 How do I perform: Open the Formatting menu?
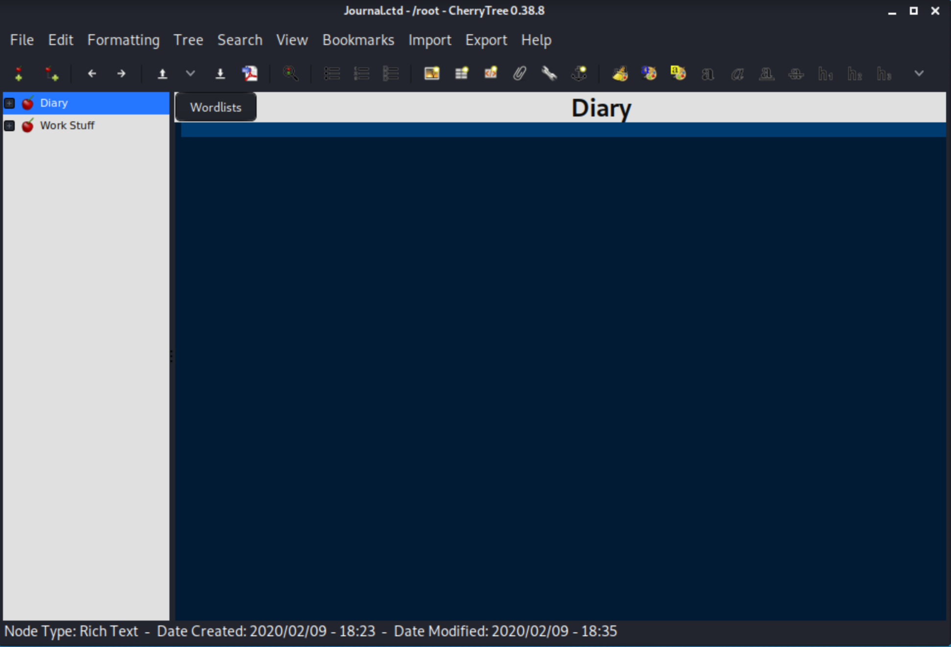point(123,40)
